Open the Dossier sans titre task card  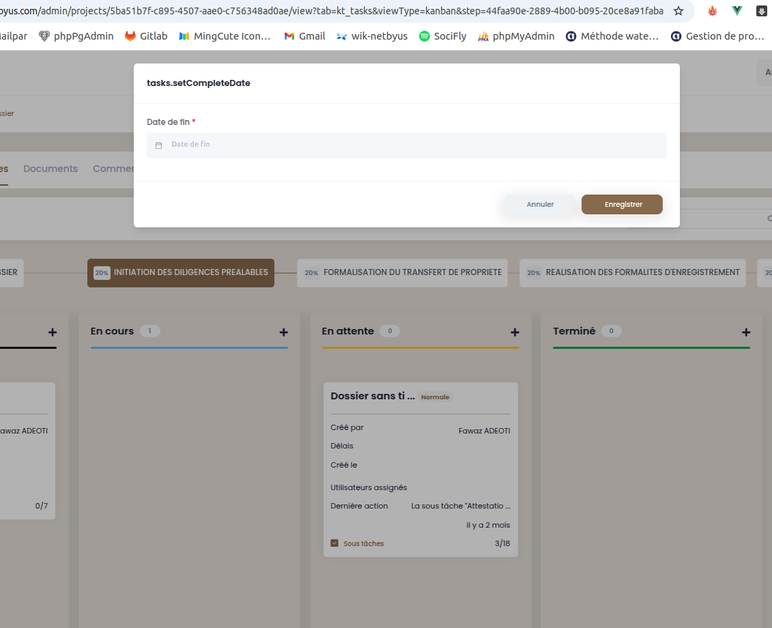tap(420, 470)
